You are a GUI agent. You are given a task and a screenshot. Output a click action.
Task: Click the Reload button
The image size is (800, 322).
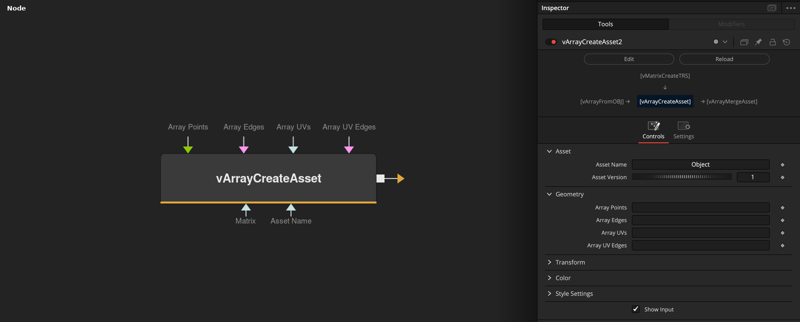[x=724, y=59]
